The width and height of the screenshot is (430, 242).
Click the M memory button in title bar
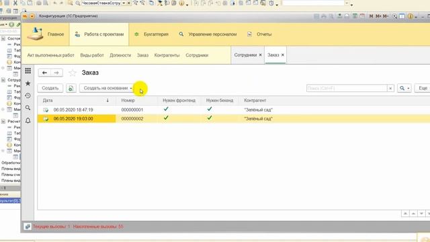click(x=371, y=16)
